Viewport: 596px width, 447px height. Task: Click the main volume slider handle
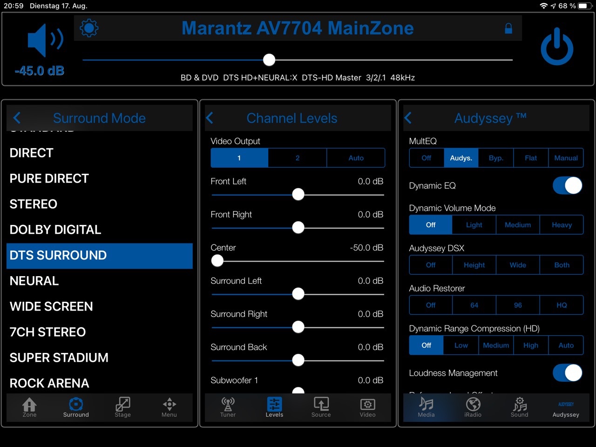click(269, 60)
